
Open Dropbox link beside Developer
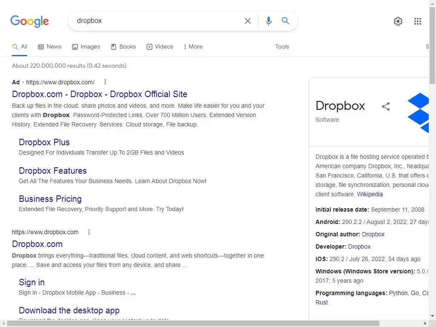coord(359,247)
